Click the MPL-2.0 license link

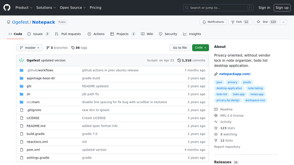click(x=232, y=116)
